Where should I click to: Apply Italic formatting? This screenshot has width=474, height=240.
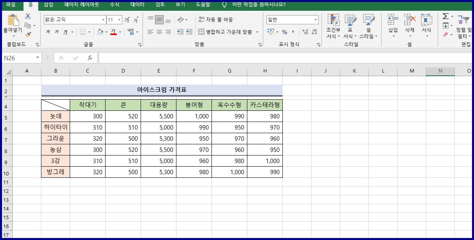pos(57,32)
